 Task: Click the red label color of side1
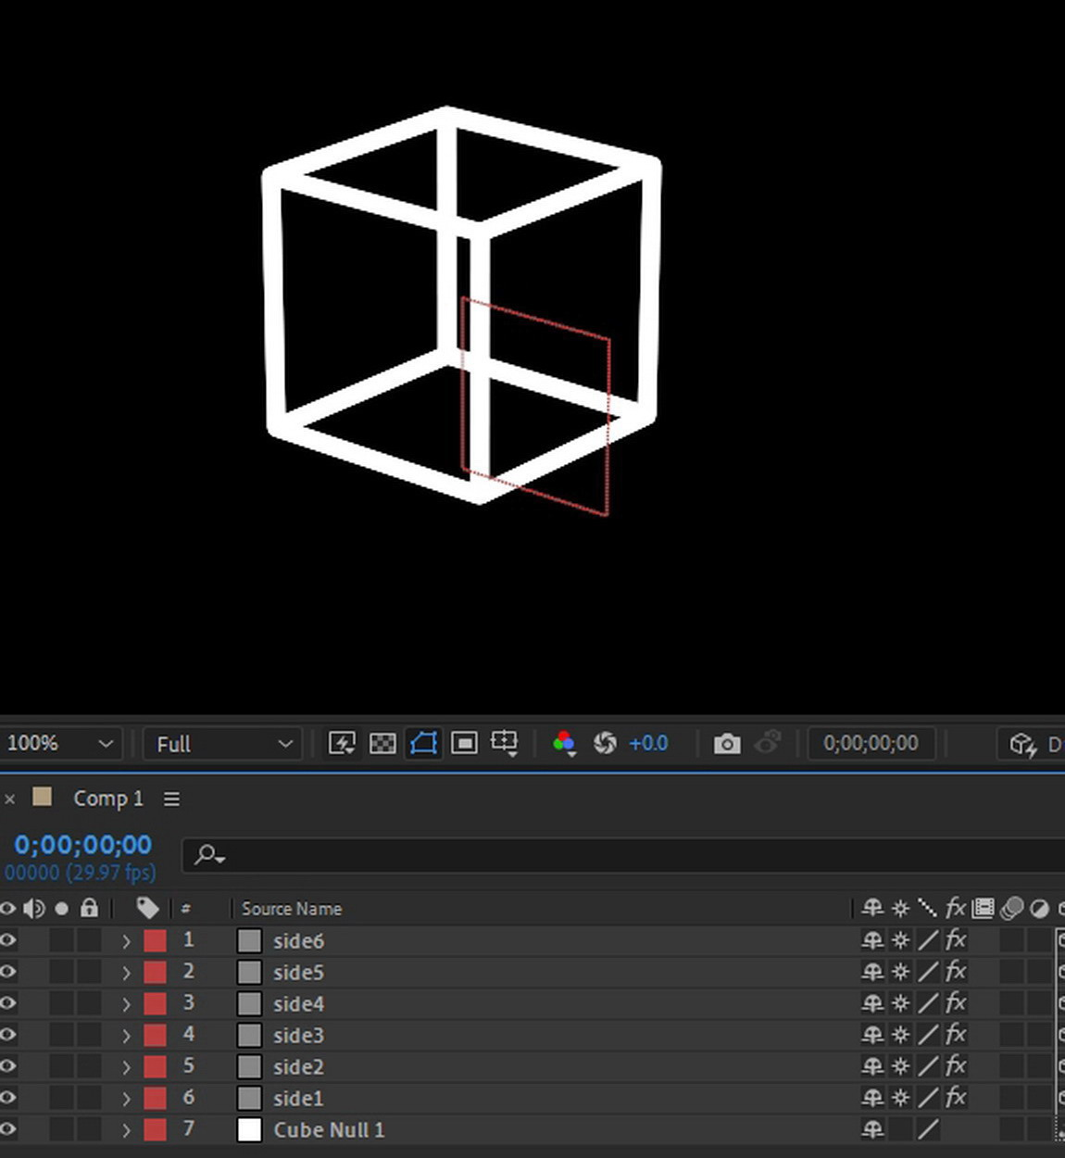coord(155,1098)
